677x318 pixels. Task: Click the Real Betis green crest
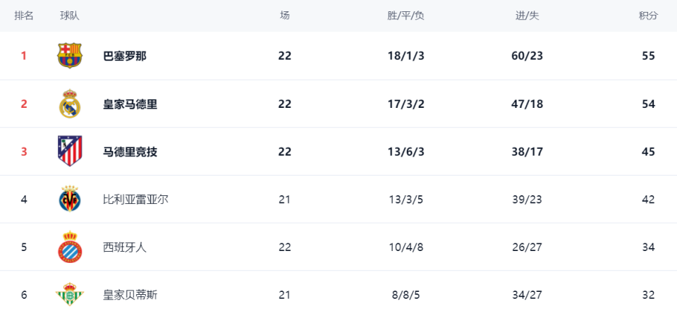pos(70,295)
